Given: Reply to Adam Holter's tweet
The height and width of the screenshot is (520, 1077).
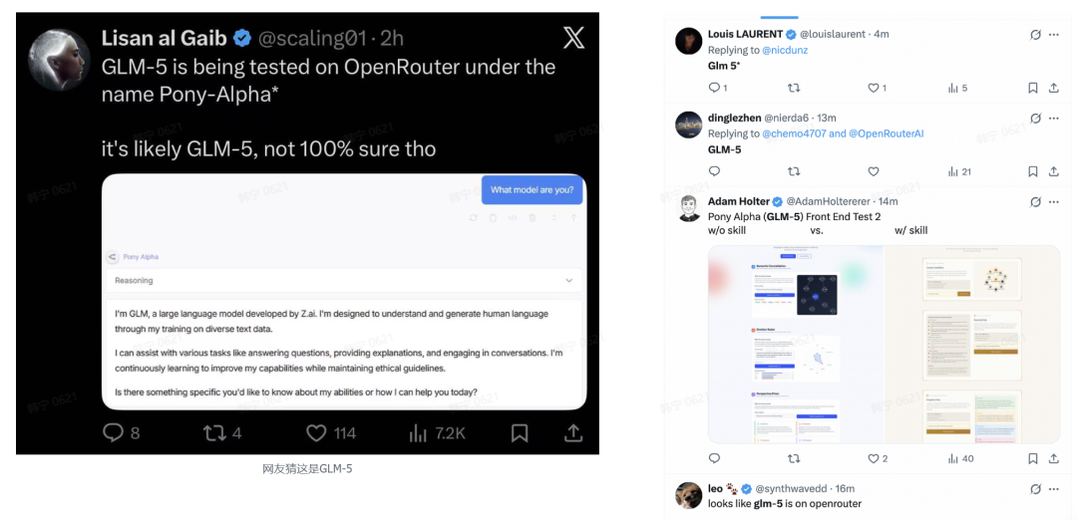Looking at the screenshot, I should [x=714, y=458].
